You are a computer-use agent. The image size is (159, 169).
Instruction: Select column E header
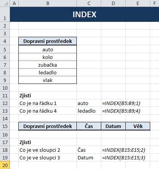(138, 3)
